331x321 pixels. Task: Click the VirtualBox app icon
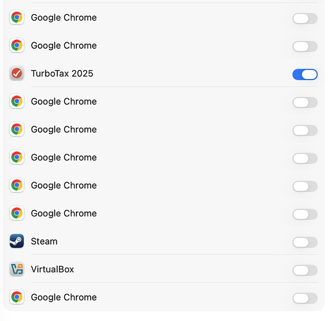click(x=17, y=269)
